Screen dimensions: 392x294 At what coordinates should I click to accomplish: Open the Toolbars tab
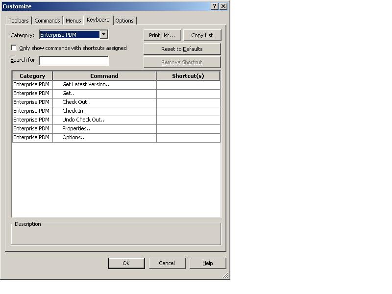19,21
